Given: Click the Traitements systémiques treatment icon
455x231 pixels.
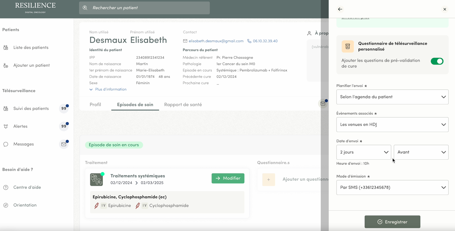Looking at the screenshot, I should 96,180.
